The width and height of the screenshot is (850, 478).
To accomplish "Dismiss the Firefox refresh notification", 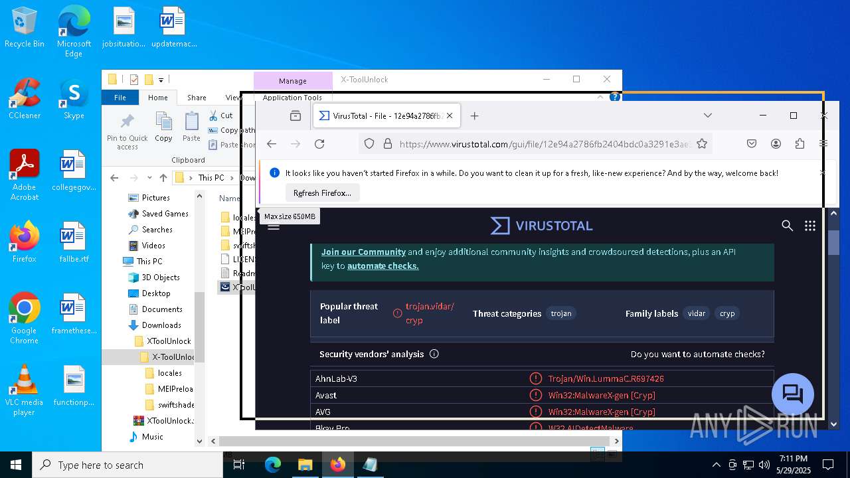I will pos(822,173).
